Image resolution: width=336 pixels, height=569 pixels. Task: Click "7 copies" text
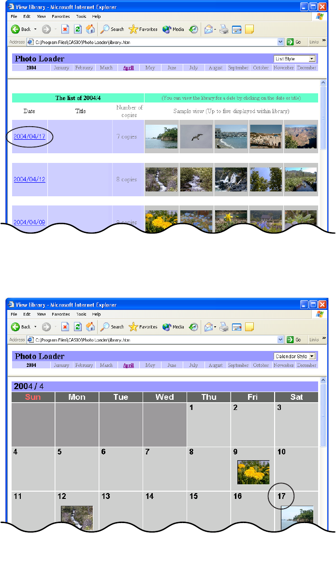(127, 137)
